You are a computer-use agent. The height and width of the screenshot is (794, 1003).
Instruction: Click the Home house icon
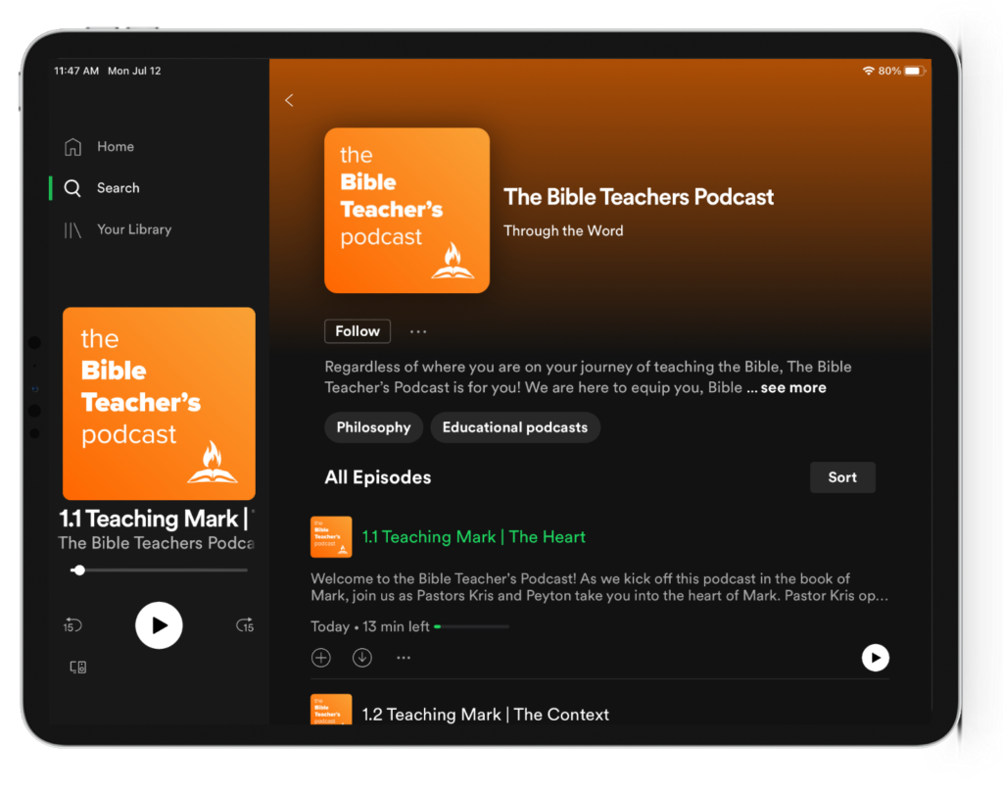[72, 147]
